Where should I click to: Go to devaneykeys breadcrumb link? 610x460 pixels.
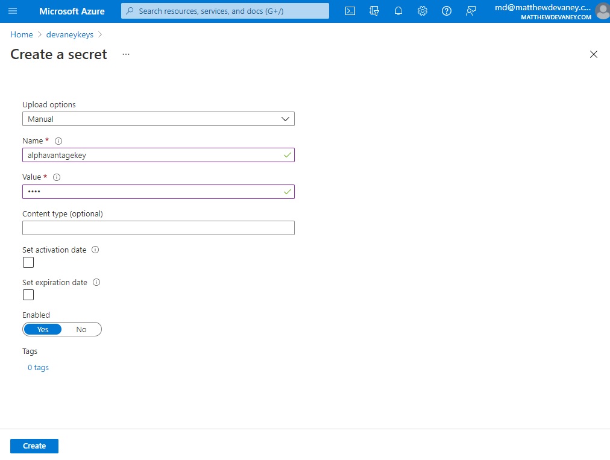point(69,34)
